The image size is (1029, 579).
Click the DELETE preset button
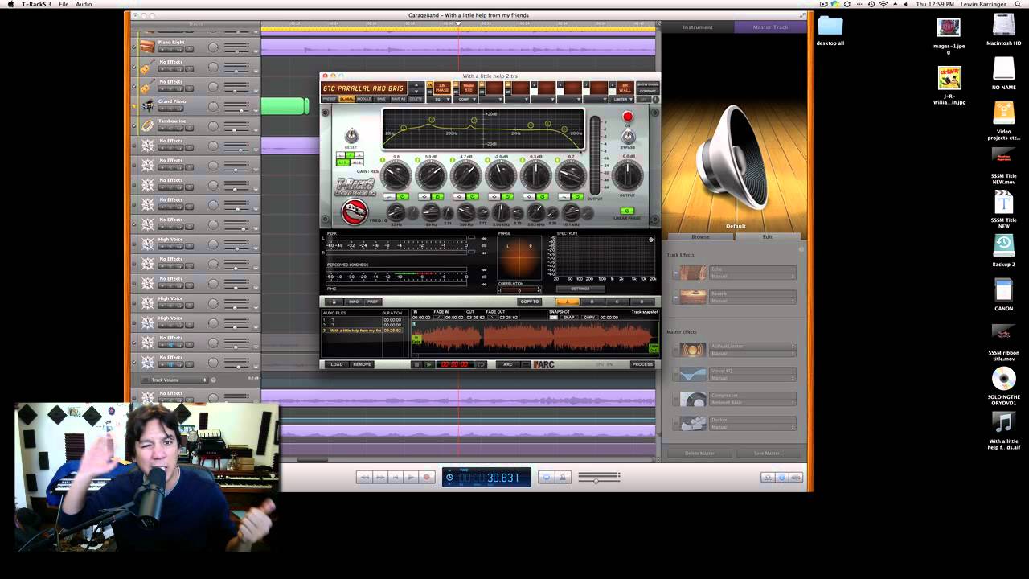point(416,99)
